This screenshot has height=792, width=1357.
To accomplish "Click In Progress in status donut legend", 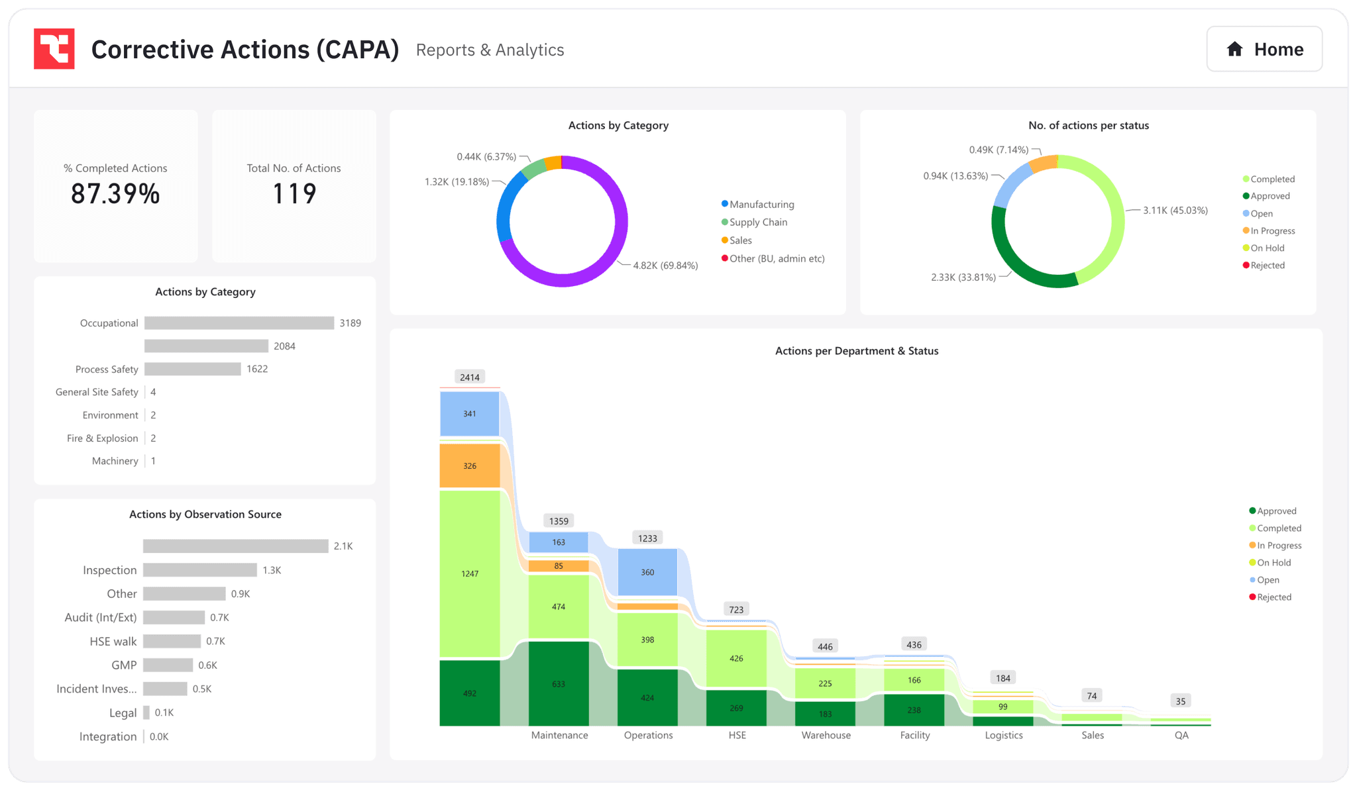I will [x=1269, y=230].
